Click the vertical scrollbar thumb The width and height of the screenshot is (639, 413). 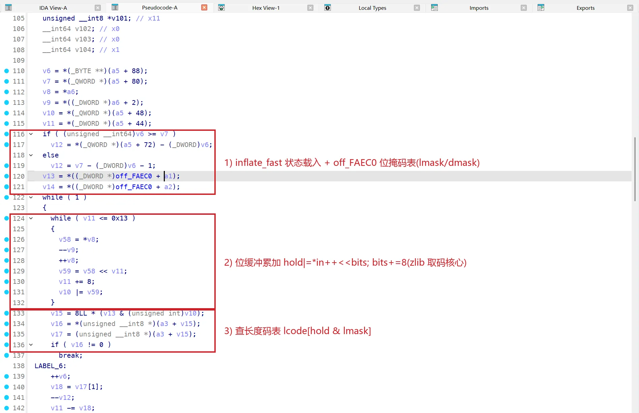coord(635,169)
